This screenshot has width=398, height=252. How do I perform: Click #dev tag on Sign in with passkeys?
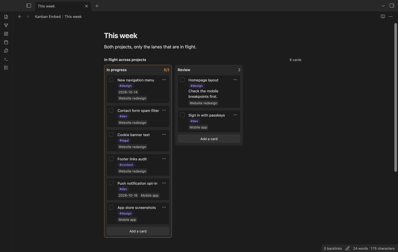(194, 121)
